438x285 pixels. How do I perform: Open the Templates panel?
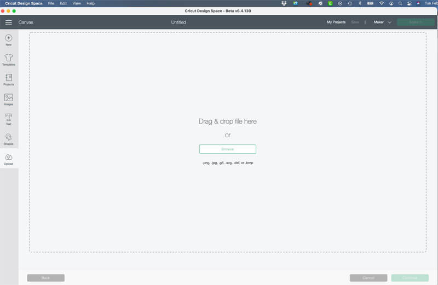pos(9,60)
